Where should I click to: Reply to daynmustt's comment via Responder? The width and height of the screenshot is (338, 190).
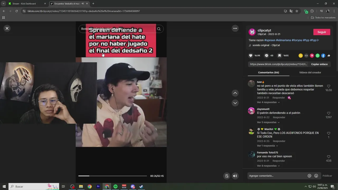click(x=279, y=117)
